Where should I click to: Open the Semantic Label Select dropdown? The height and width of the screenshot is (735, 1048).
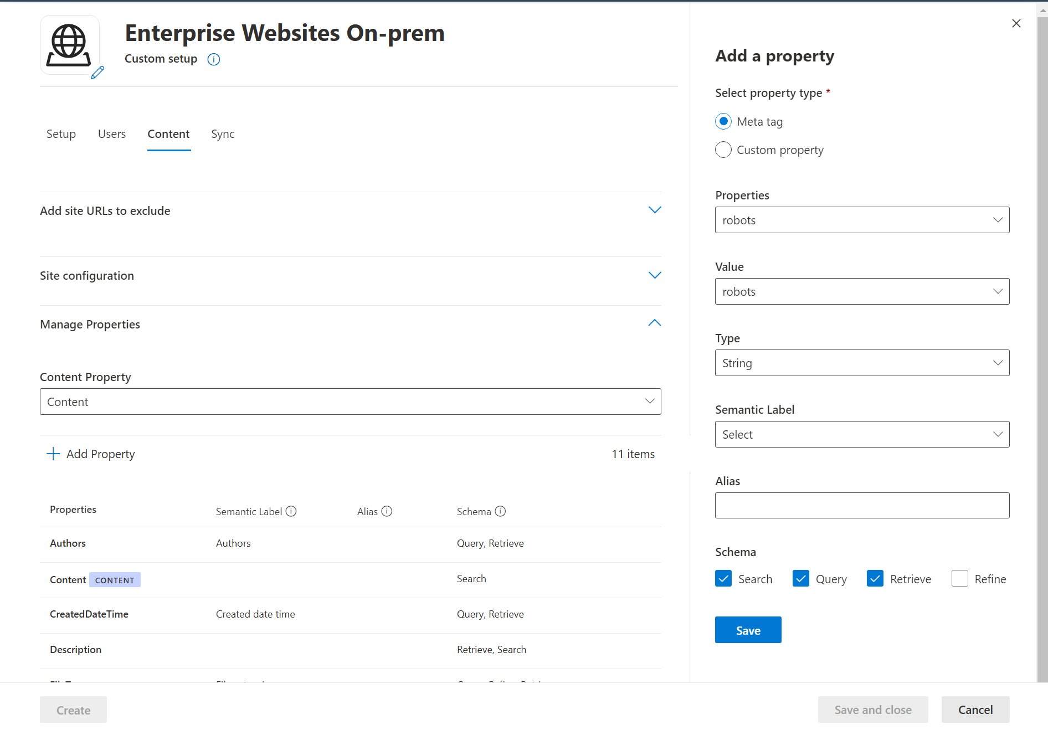(x=862, y=434)
